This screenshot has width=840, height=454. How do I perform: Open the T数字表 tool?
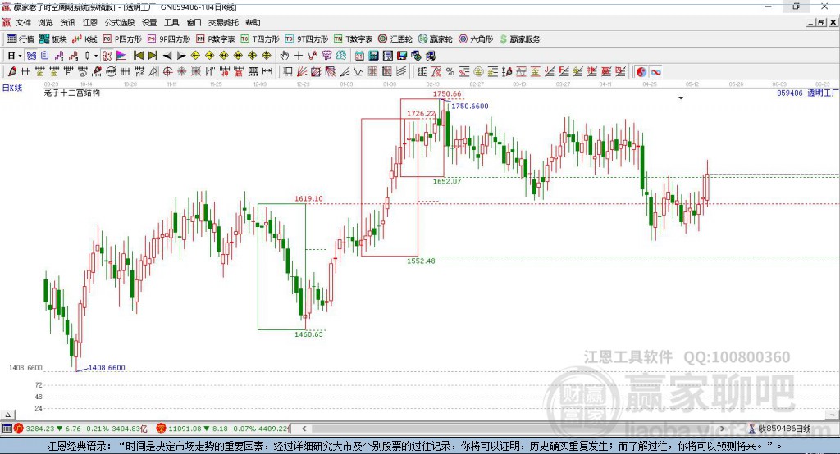click(353, 39)
